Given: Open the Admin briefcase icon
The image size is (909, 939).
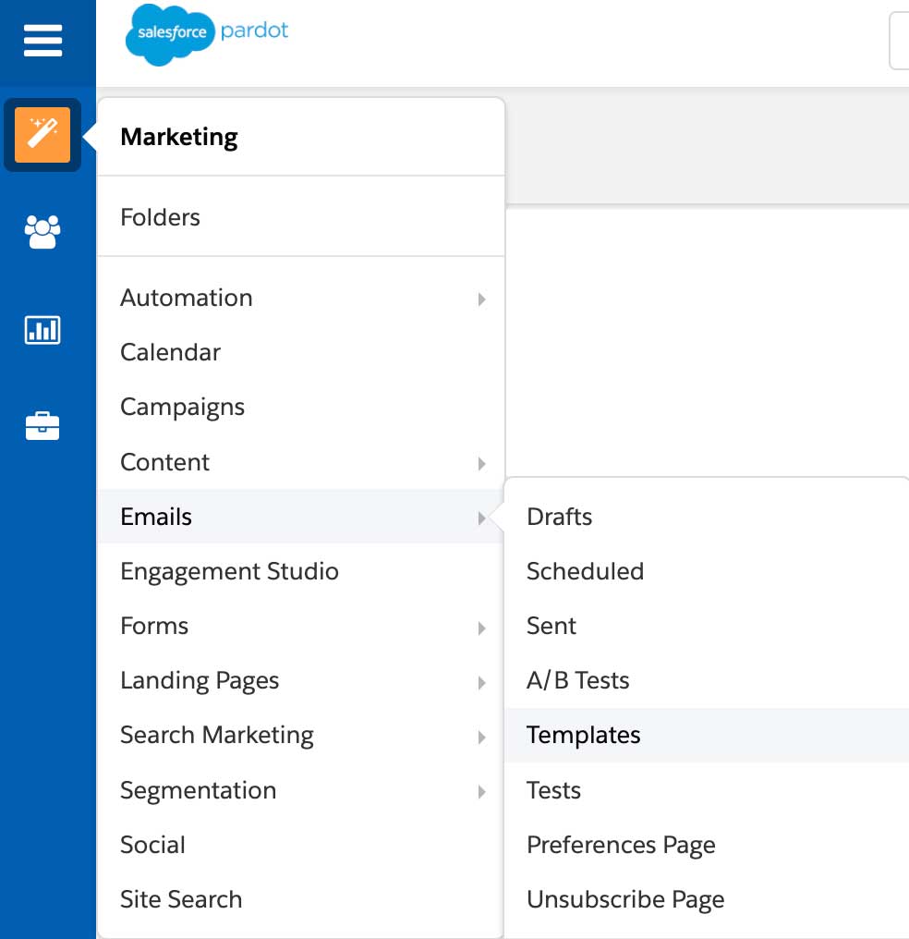Looking at the screenshot, I should [42, 426].
